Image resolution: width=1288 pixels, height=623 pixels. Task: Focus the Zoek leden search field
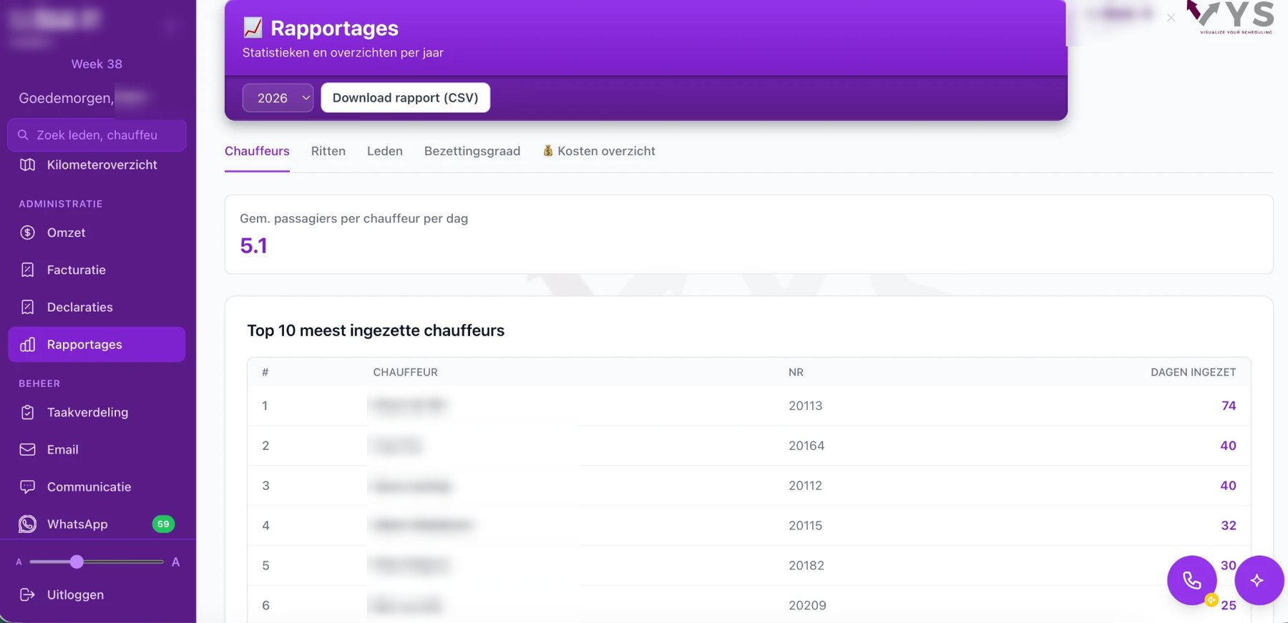[97, 135]
